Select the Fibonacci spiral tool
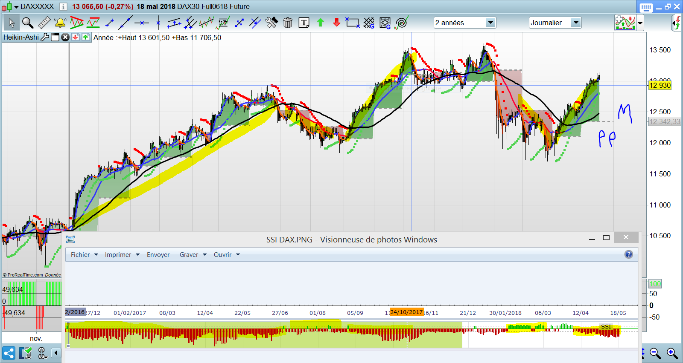This screenshot has width=683, height=363. (402, 23)
